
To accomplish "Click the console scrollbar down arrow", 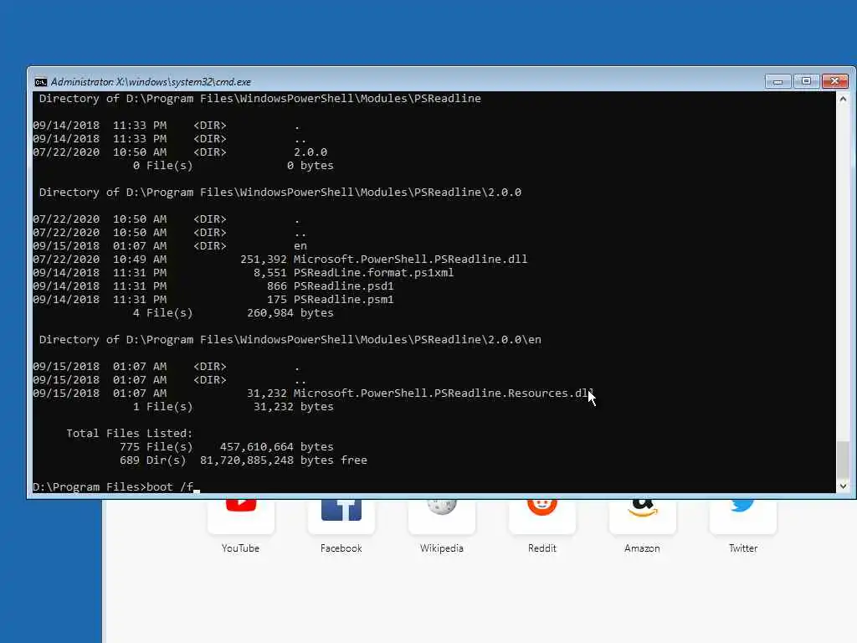I will [x=843, y=486].
